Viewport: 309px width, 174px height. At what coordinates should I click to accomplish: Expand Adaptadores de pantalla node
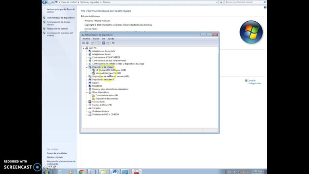87,51
